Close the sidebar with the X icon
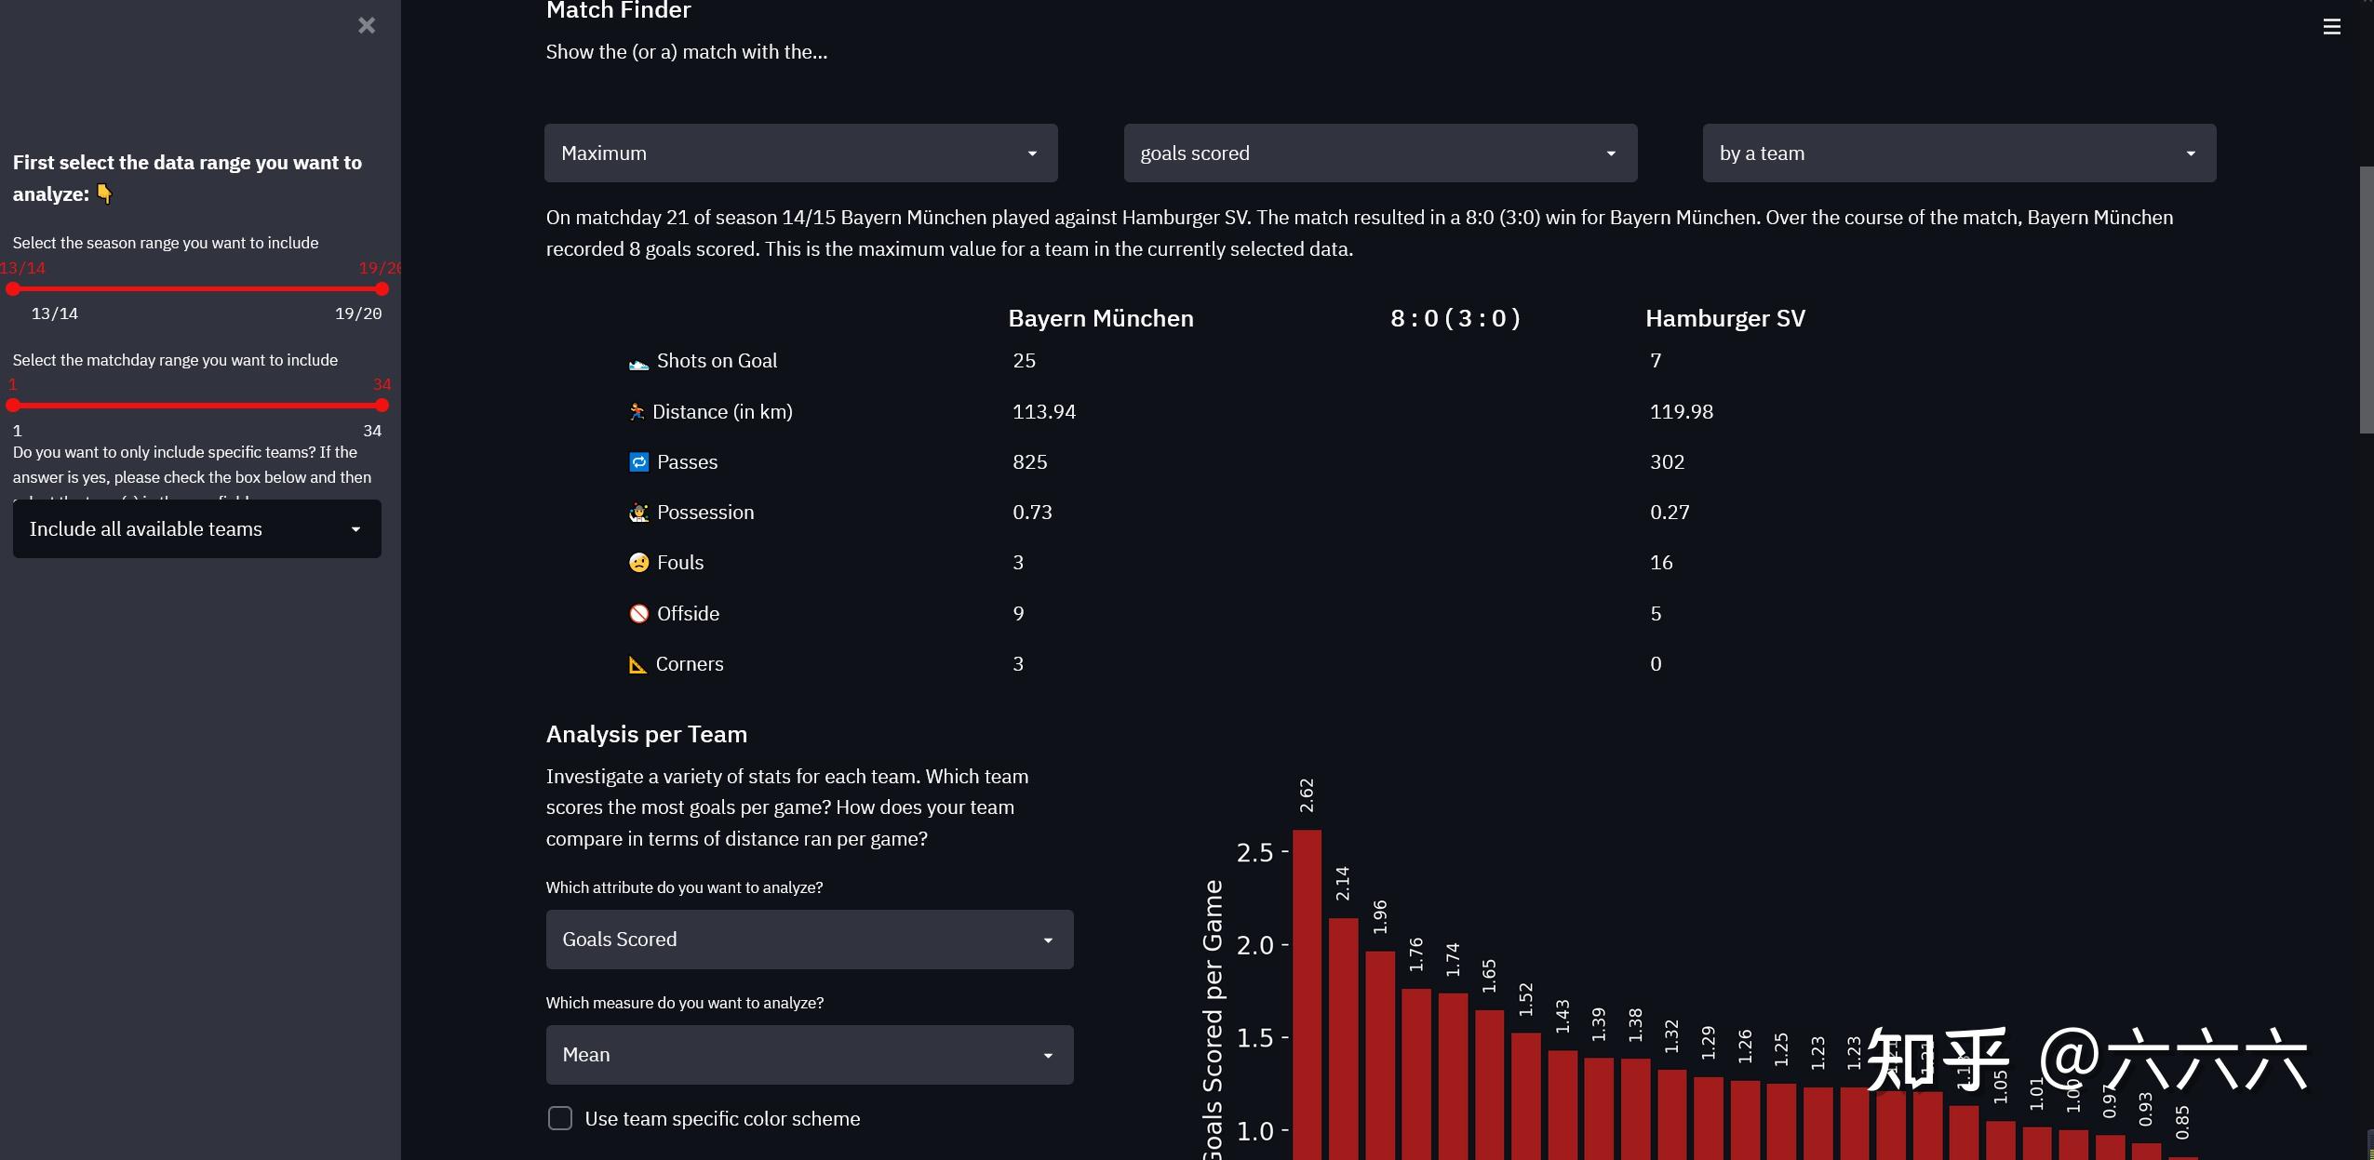Screen dimensions: 2374x1160 point(367,26)
